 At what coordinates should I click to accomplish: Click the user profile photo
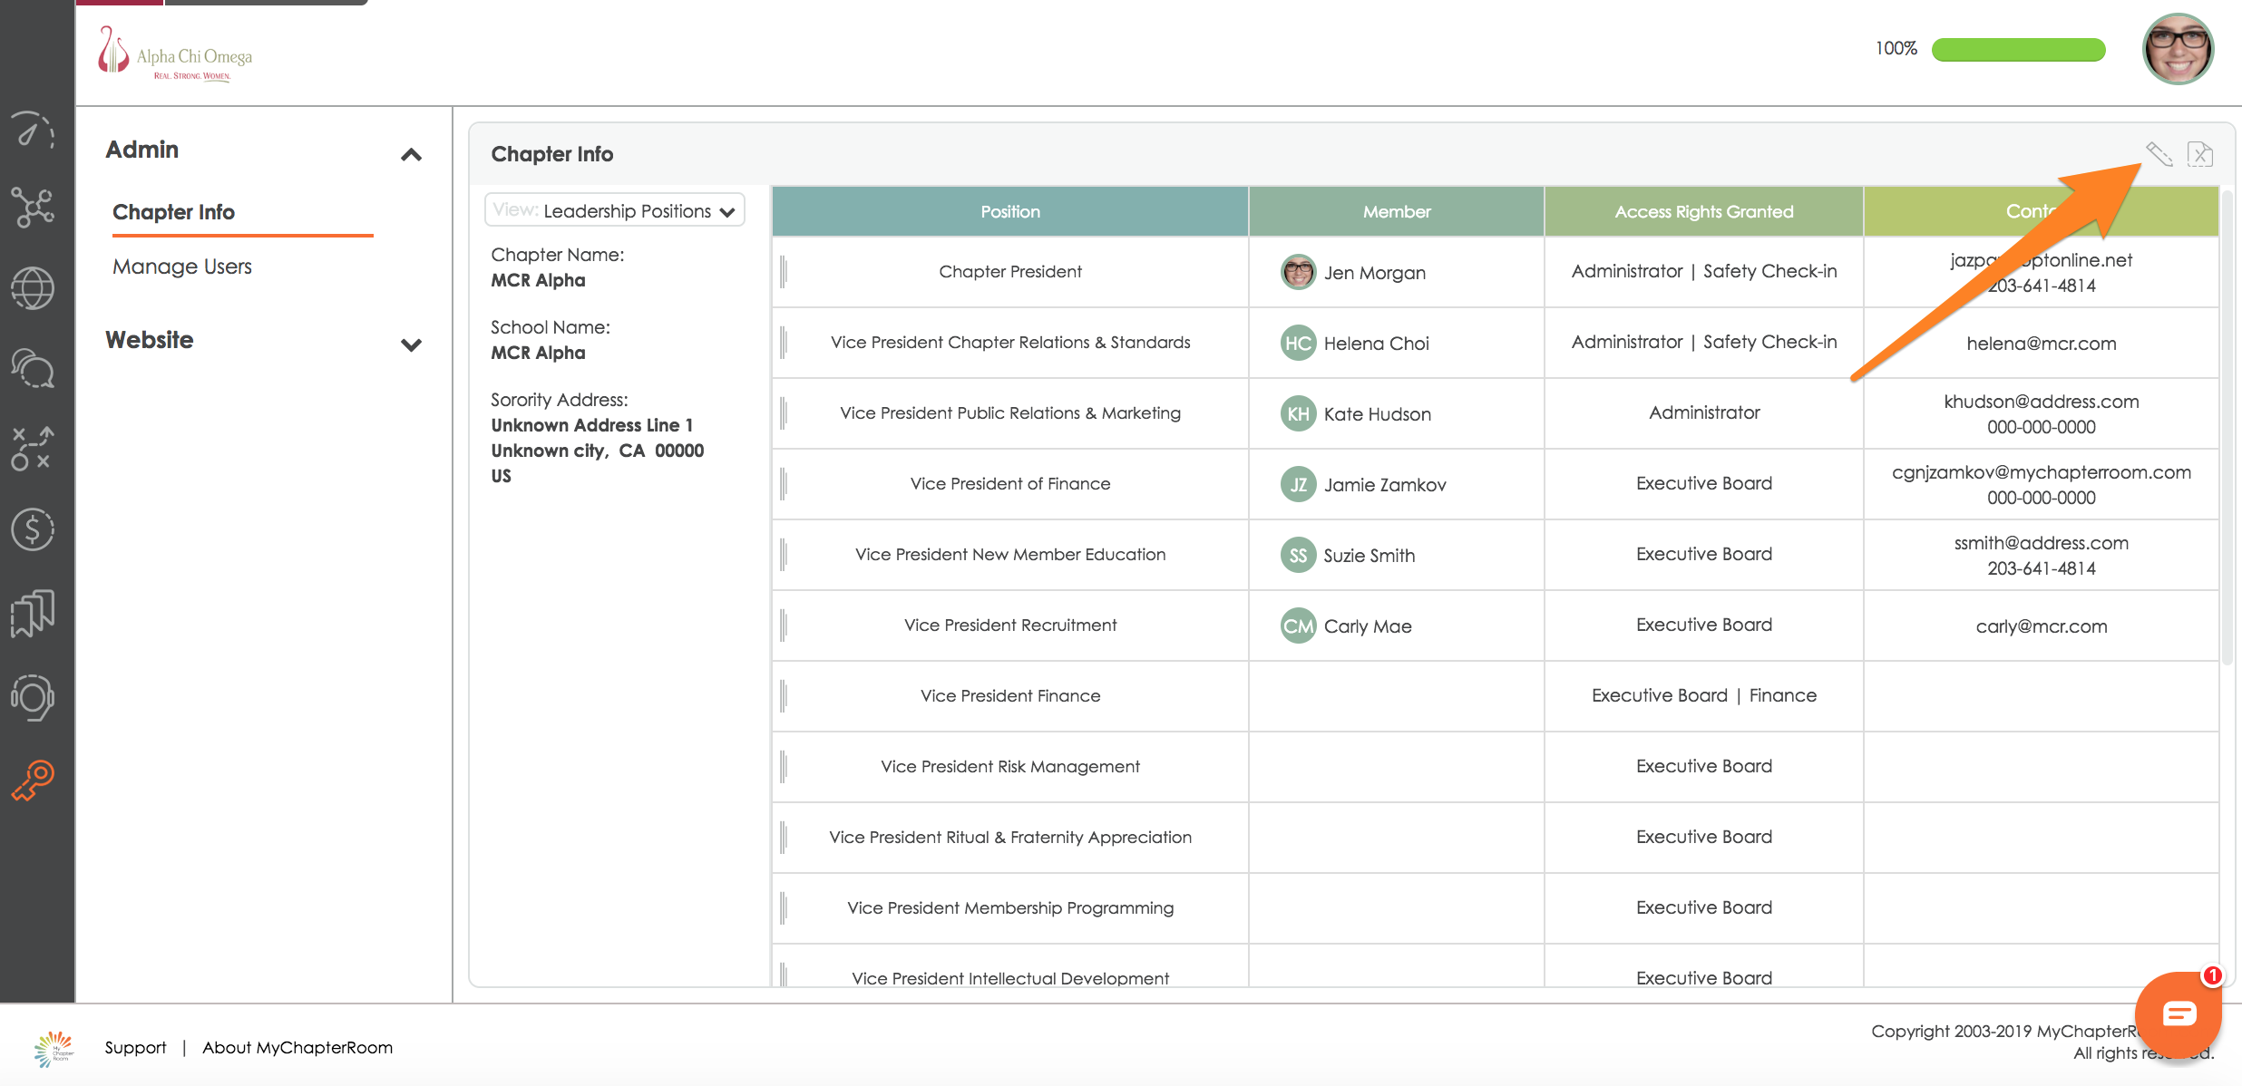pyautogui.click(x=2178, y=49)
